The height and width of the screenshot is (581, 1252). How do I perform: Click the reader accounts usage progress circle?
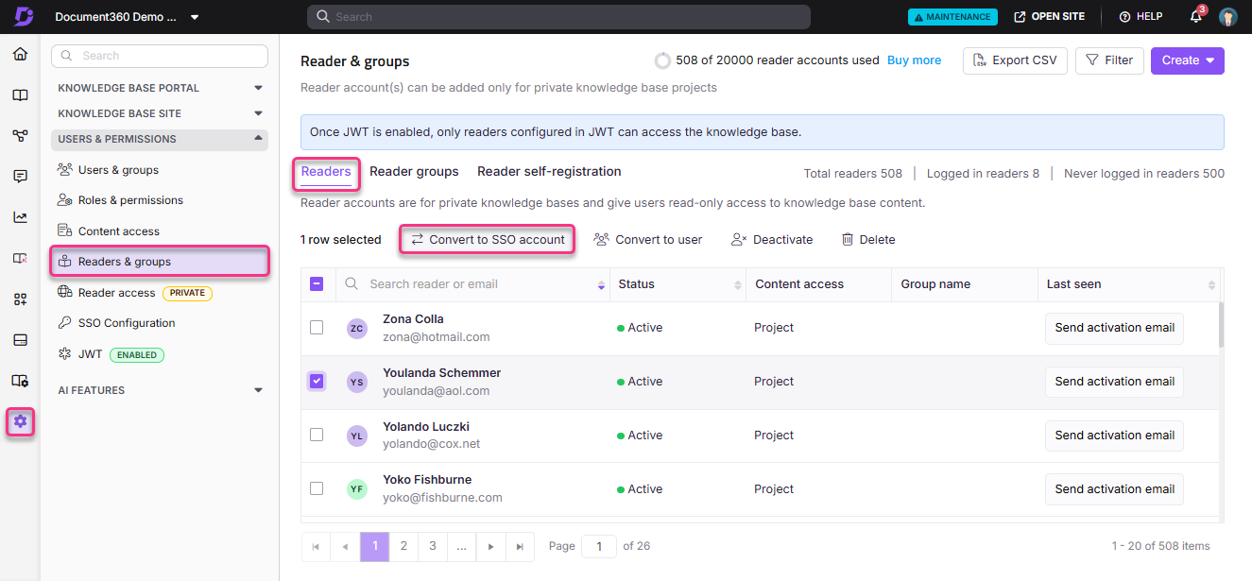(x=662, y=60)
